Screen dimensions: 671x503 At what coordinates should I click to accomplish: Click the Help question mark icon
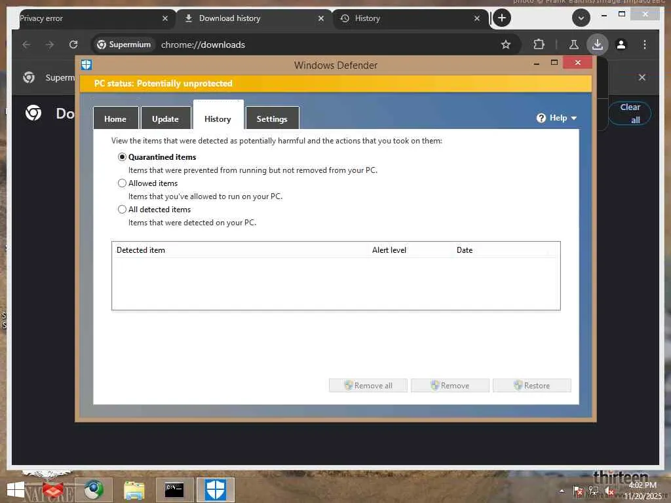[x=541, y=118]
